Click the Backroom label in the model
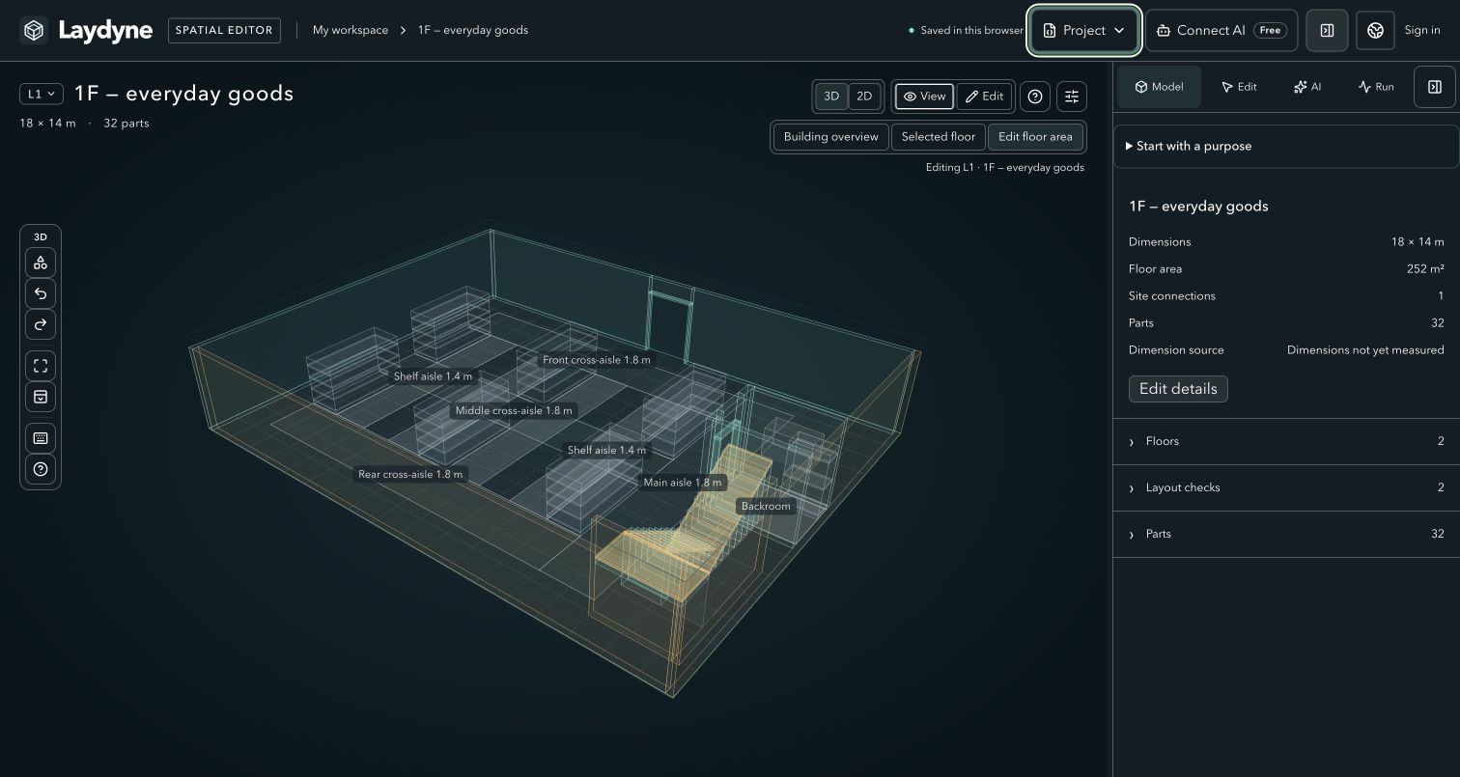The image size is (1460, 777). pyautogui.click(x=766, y=506)
